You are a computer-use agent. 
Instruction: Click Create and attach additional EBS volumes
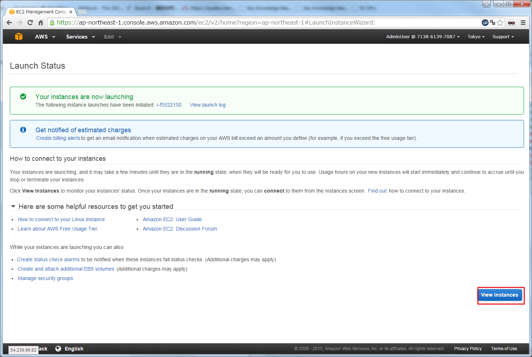coord(66,269)
